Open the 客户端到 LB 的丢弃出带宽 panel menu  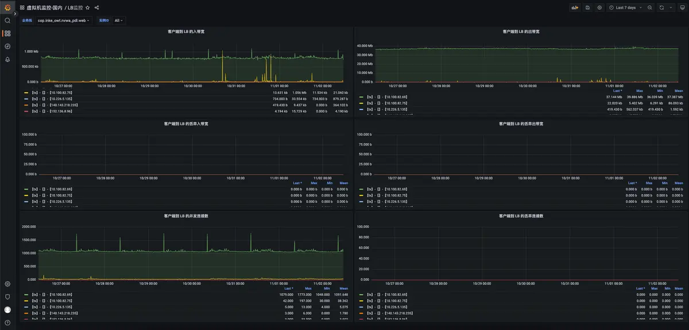[522, 123]
